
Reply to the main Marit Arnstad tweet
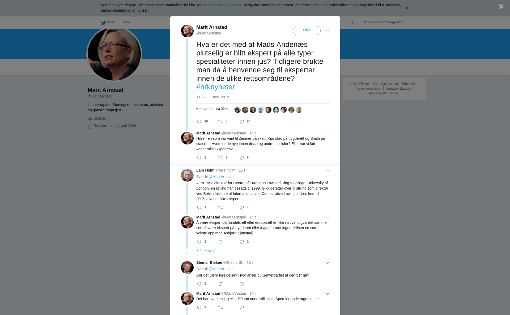coord(199,122)
